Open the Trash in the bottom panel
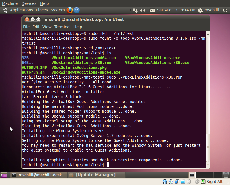 (x=226, y=175)
